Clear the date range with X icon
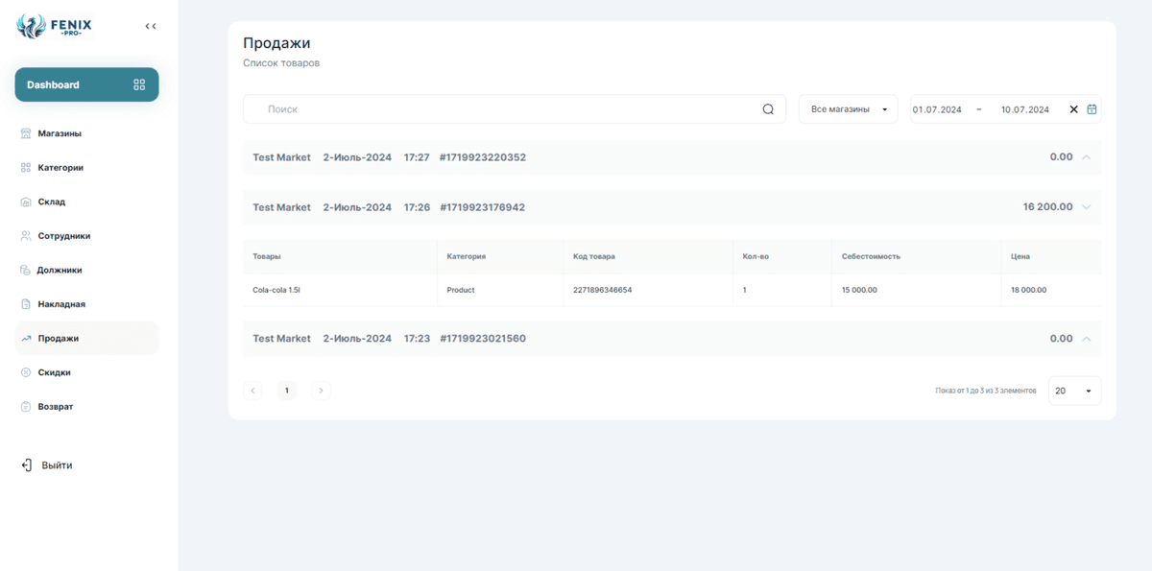This screenshot has width=1152, height=571. (x=1073, y=109)
